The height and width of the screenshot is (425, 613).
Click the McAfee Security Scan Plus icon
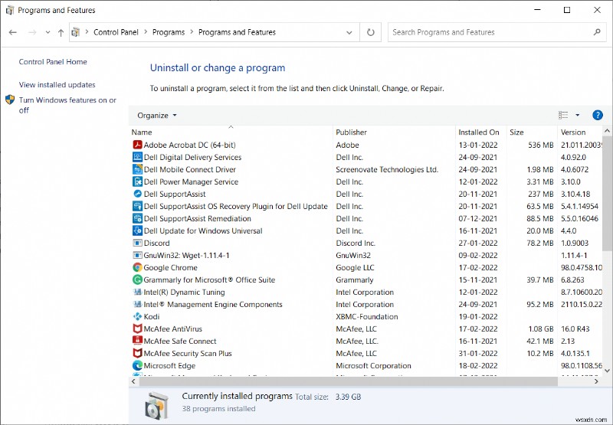click(137, 353)
